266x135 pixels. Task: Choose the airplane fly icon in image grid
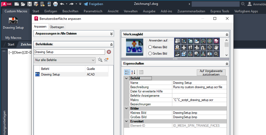click(184, 47)
